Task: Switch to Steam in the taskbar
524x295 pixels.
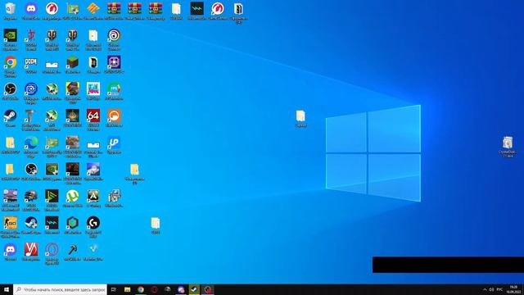Action: [x=194, y=289]
